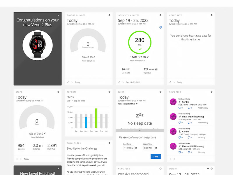Image resolution: width=233 pixels, height=175 pixels.
Task: Go to previous week in Intensity Minutes
Action: 119,82
